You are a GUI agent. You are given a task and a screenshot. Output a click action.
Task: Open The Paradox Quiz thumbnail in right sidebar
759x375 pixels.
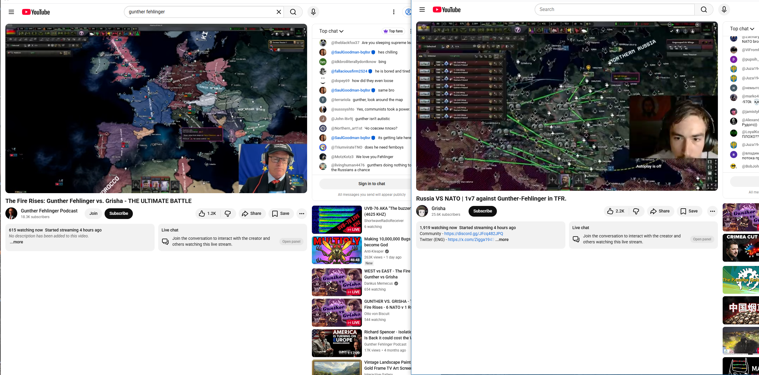[741, 280]
